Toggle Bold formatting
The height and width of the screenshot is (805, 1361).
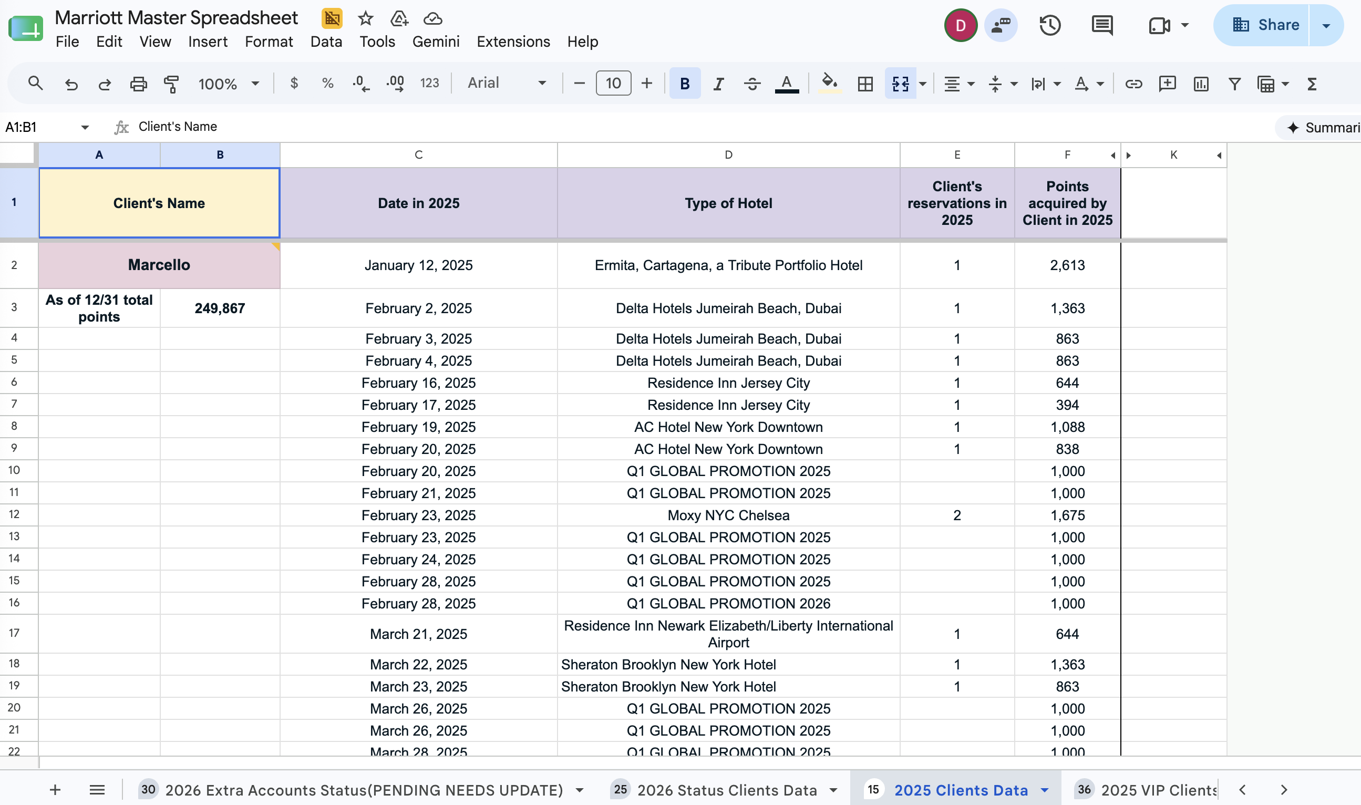pos(685,83)
